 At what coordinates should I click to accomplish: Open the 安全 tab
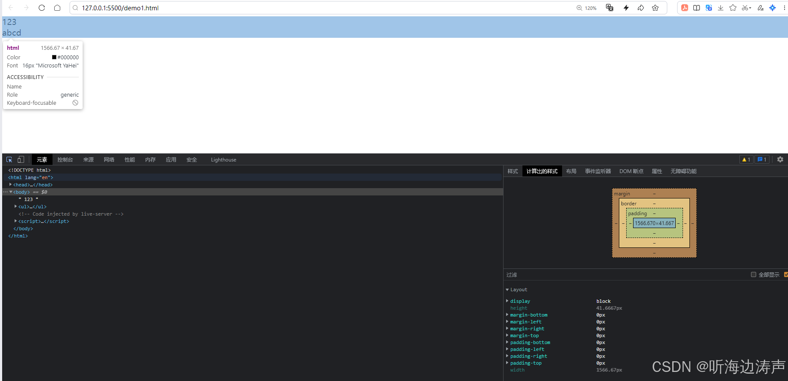192,160
